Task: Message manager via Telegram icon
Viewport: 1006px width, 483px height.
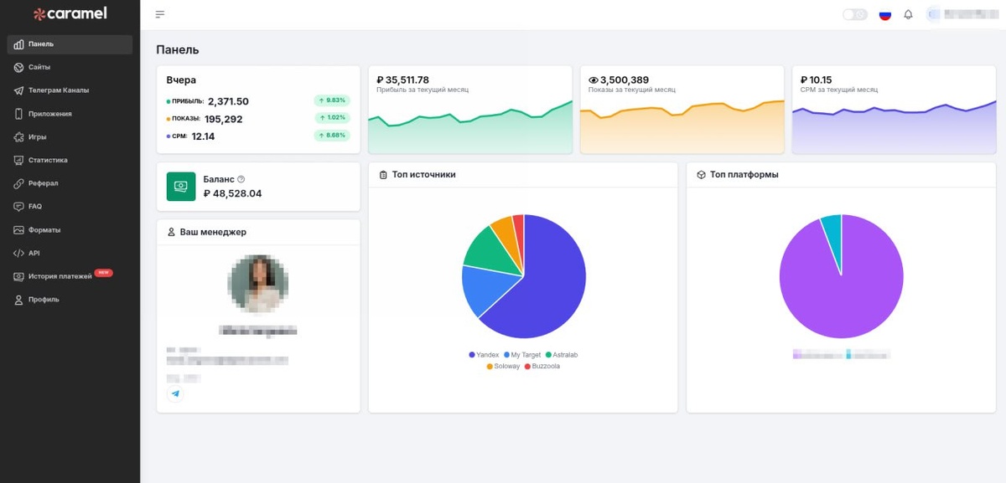Action: [175, 393]
